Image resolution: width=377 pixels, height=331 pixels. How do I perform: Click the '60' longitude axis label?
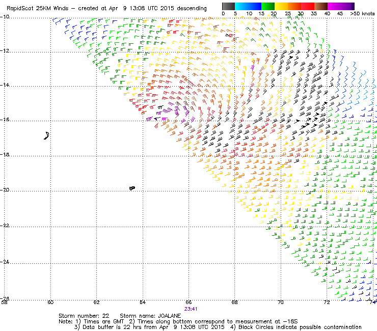pyautogui.click(x=50, y=302)
